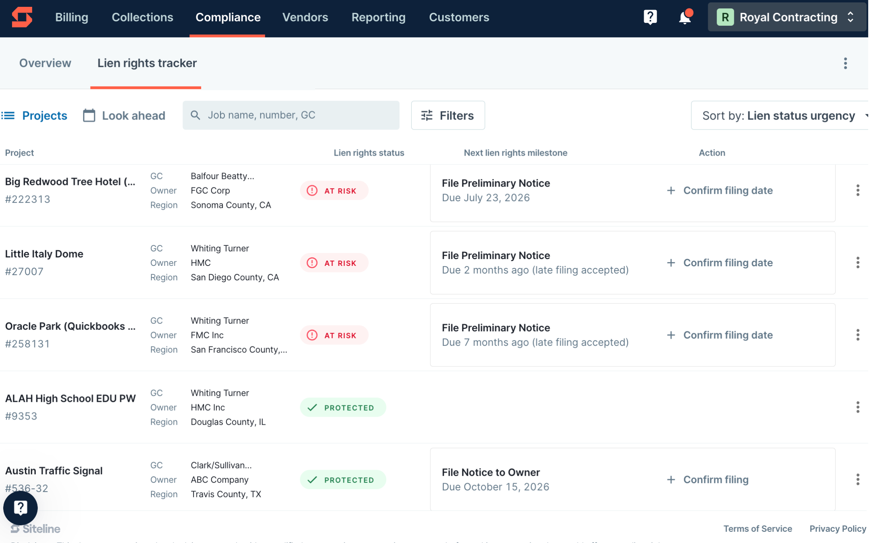The height and width of the screenshot is (543, 869).
Task: Click the At Risk alert icon for Little Italy Dome
Action: (312, 263)
